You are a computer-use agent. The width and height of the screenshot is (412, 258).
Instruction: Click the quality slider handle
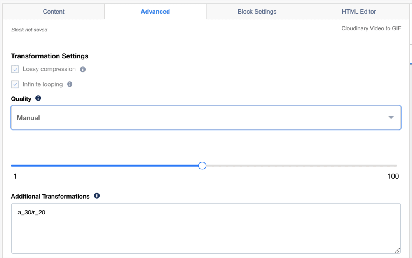(202, 166)
